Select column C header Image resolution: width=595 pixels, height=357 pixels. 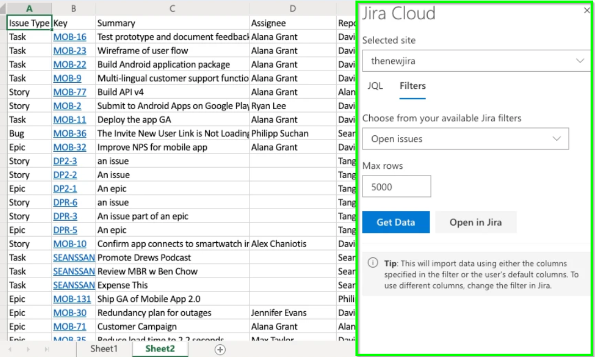click(x=172, y=8)
